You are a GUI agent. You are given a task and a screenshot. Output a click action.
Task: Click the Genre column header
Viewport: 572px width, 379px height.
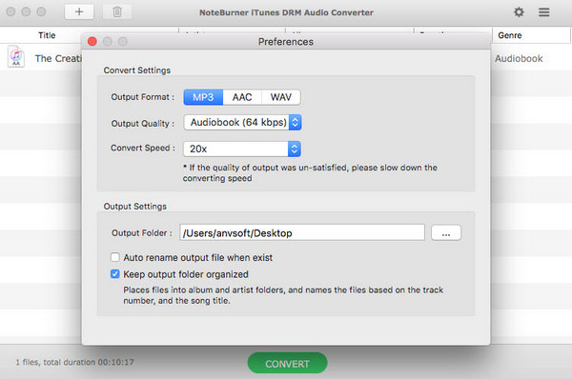point(510,35)
